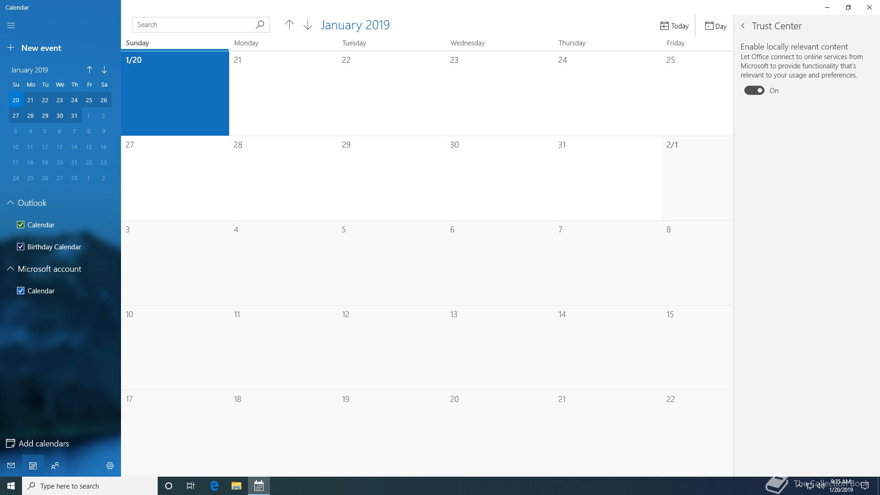Image resolution: width=880 pixels, height=495 pixels.
Task: Create a New event
Action: [x=34, y=48]
